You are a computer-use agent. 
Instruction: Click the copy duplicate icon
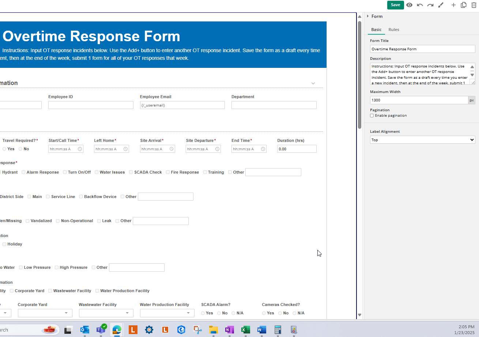pyautogui.click(x=464, y=5)
